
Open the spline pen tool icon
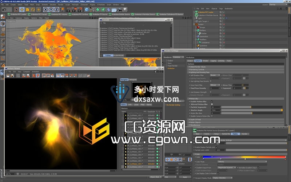click(x=92, y=9)
